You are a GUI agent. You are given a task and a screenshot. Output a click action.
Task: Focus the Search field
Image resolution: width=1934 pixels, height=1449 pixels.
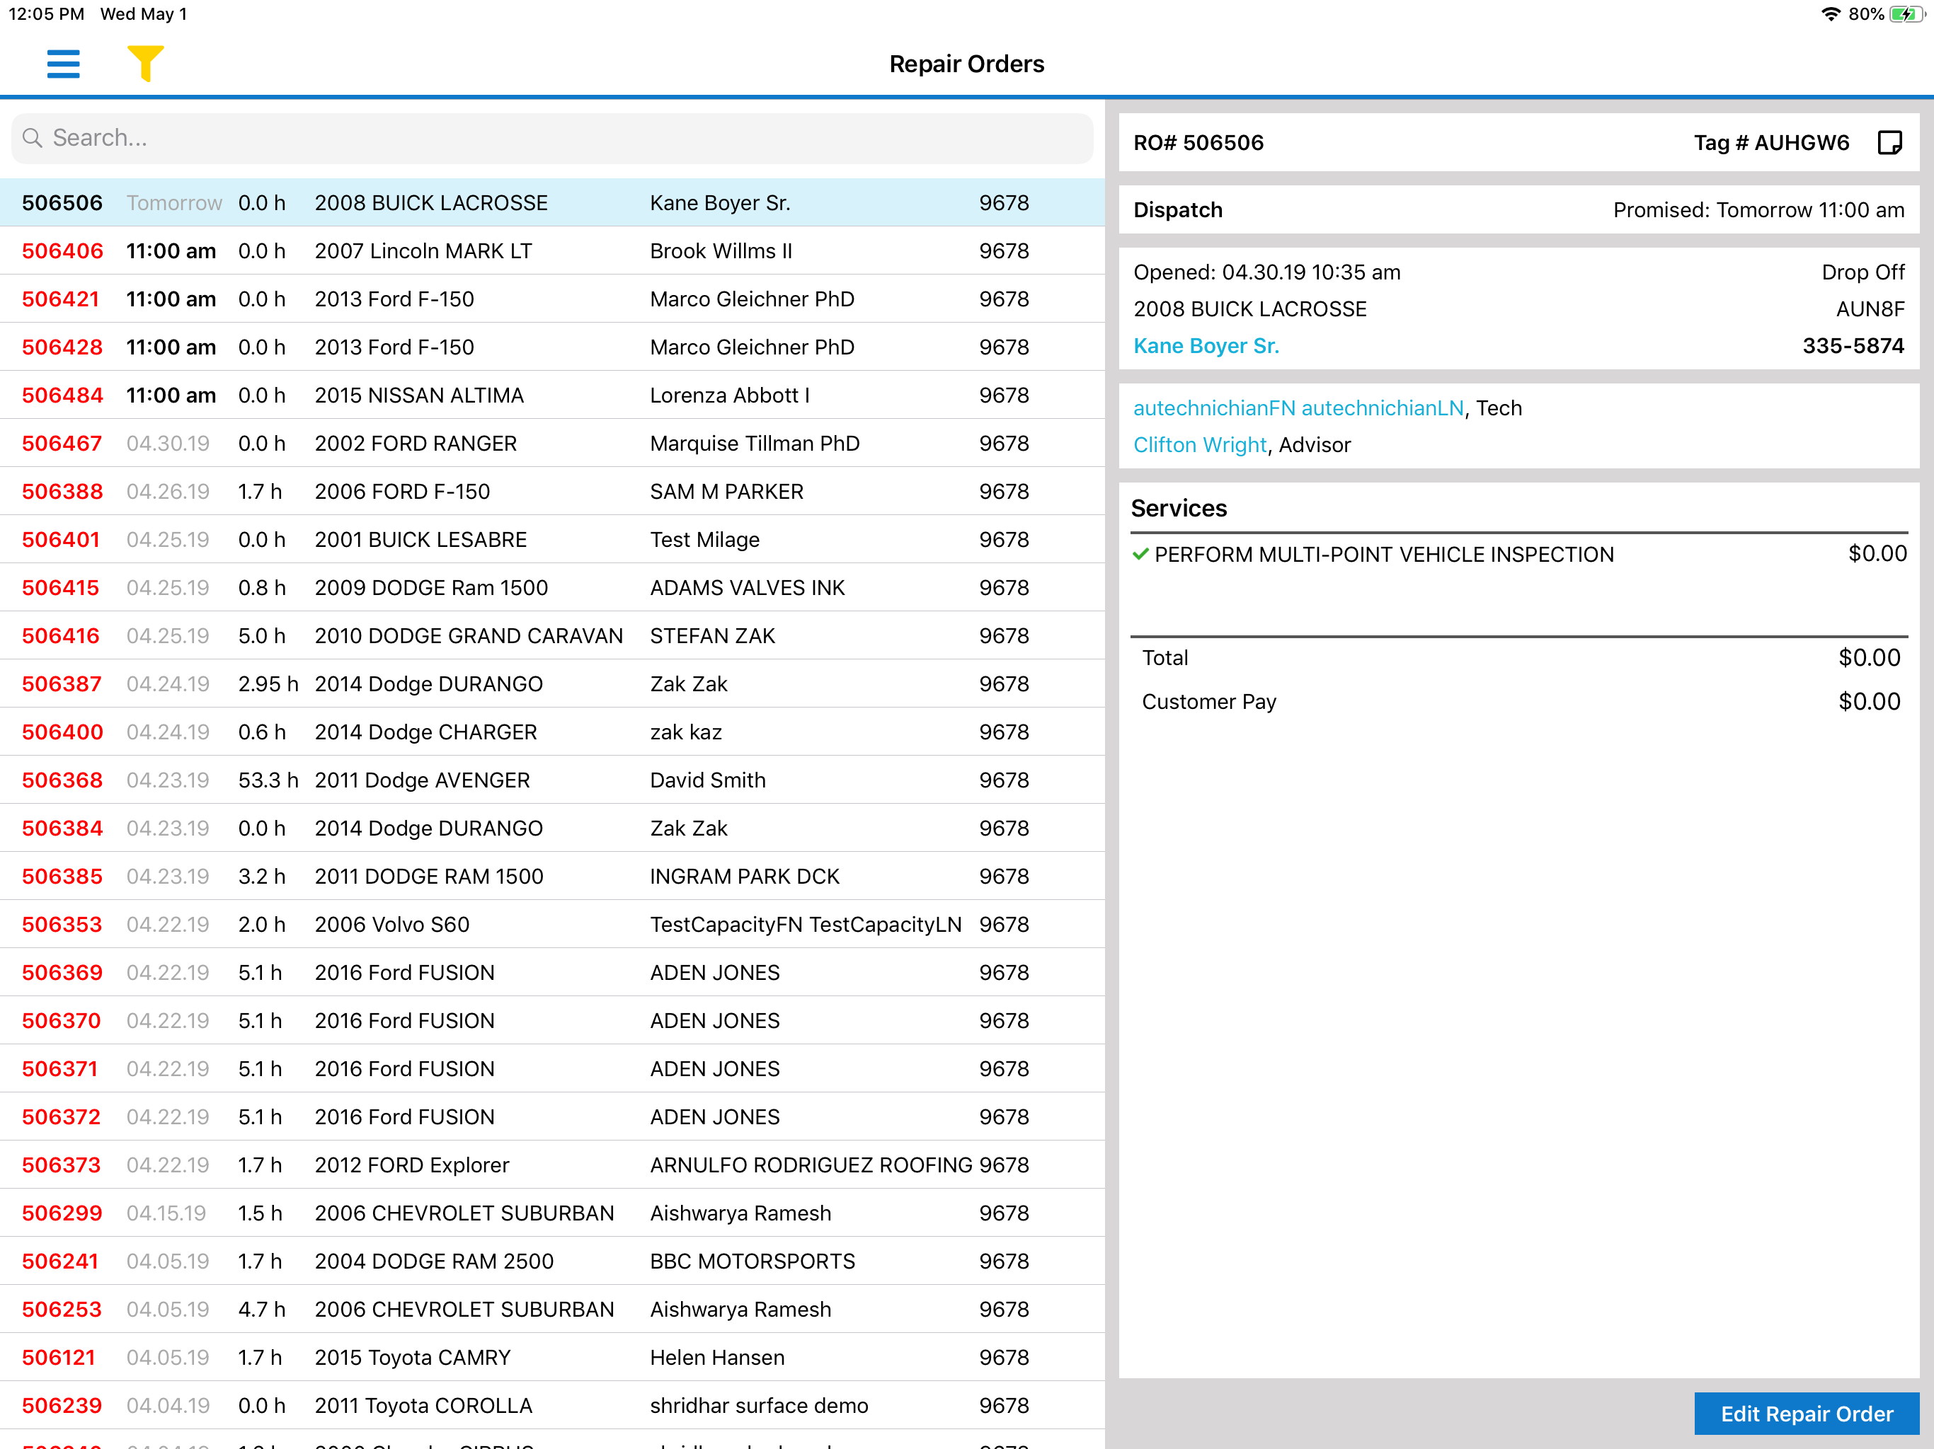coord(553,138)
